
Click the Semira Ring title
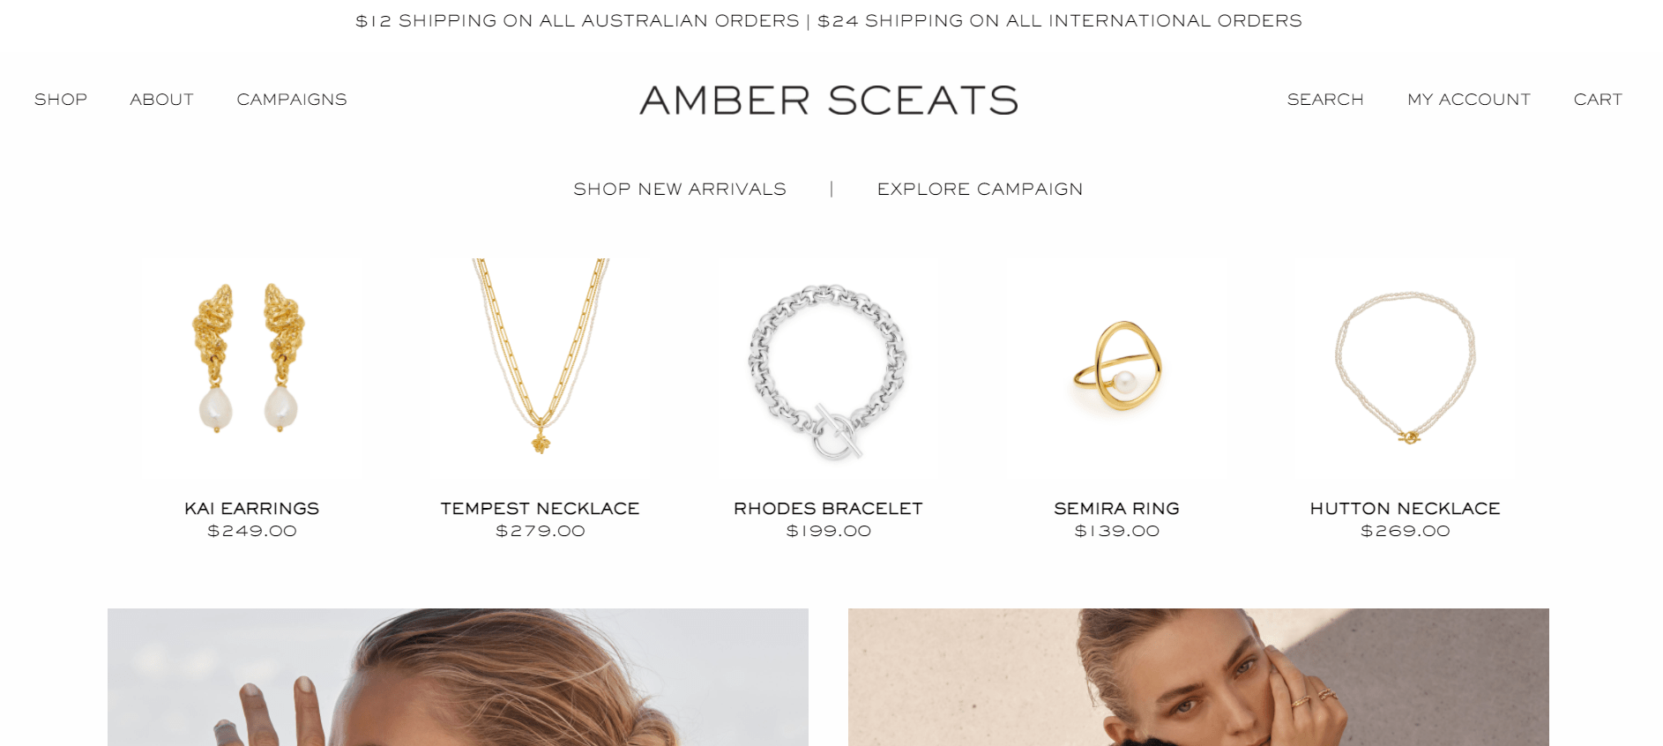(1117, 509)
